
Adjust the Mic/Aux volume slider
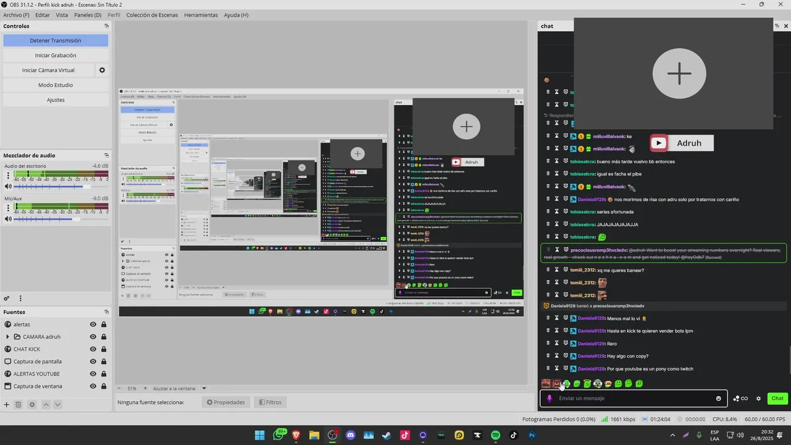tap(61, 219)
